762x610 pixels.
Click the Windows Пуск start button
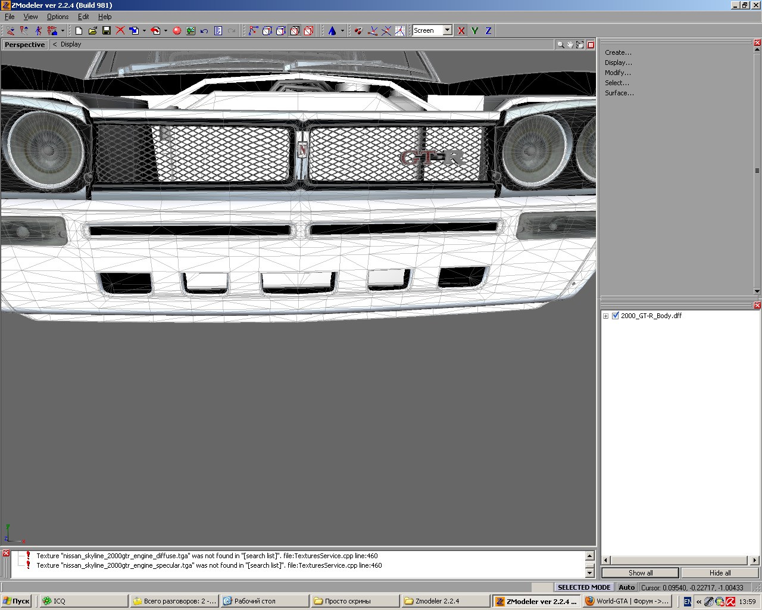16,601
